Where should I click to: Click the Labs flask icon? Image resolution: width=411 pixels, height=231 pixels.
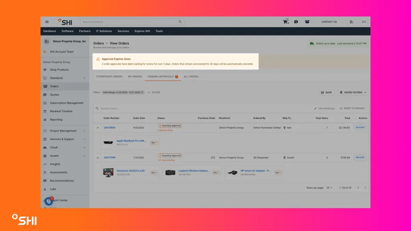coord(45,189)
